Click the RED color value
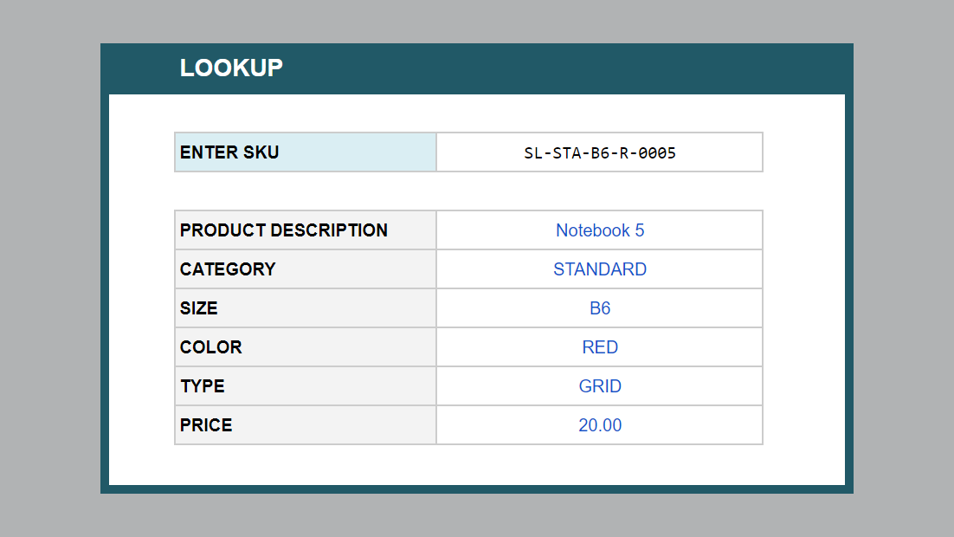Viewport: 954px width, 537px height. tap(599, 347)
